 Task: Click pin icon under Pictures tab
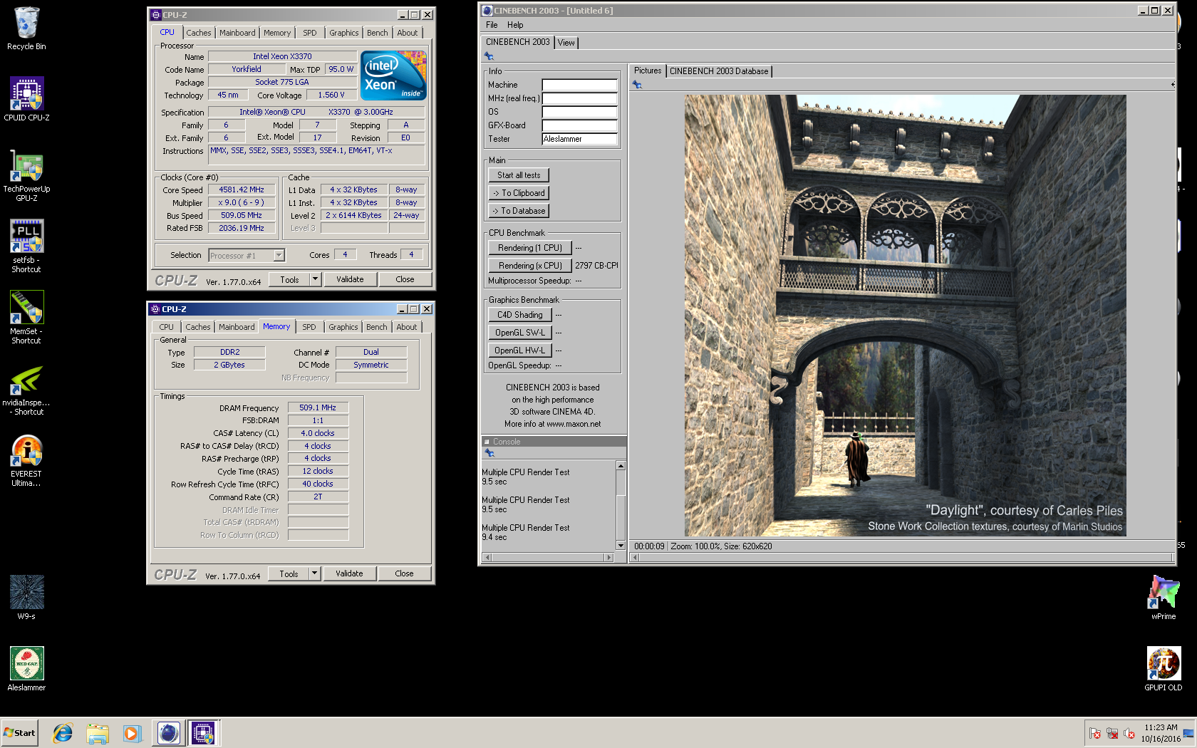[637, 85]
